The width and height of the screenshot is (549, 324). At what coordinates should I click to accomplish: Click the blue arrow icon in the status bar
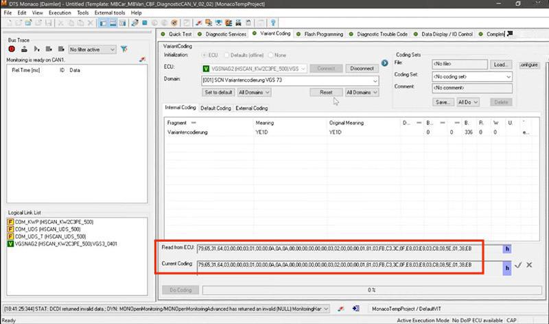pyautogui.click(x=355, y=309)
